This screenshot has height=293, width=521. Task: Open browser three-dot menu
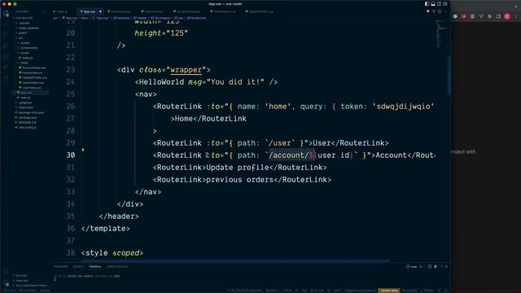tap(516, 16)
